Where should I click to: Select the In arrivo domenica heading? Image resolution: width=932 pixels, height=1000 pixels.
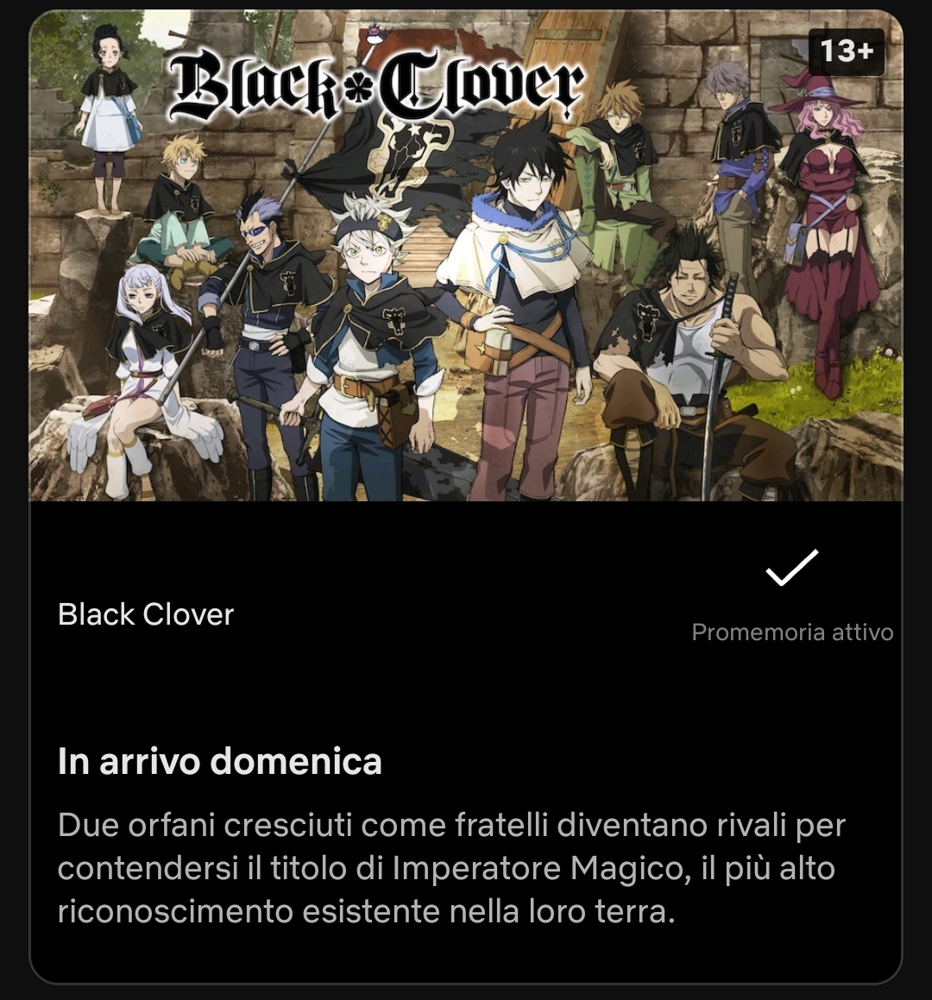click(x=219, y=761)
